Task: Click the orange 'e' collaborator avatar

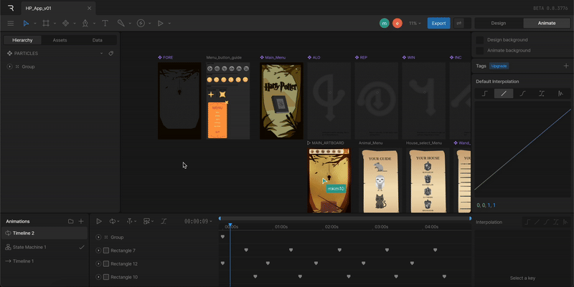Action: 397,23
